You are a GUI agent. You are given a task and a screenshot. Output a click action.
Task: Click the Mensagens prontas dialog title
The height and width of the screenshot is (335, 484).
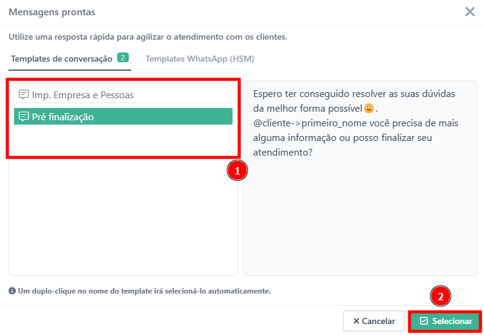point(52,12)
